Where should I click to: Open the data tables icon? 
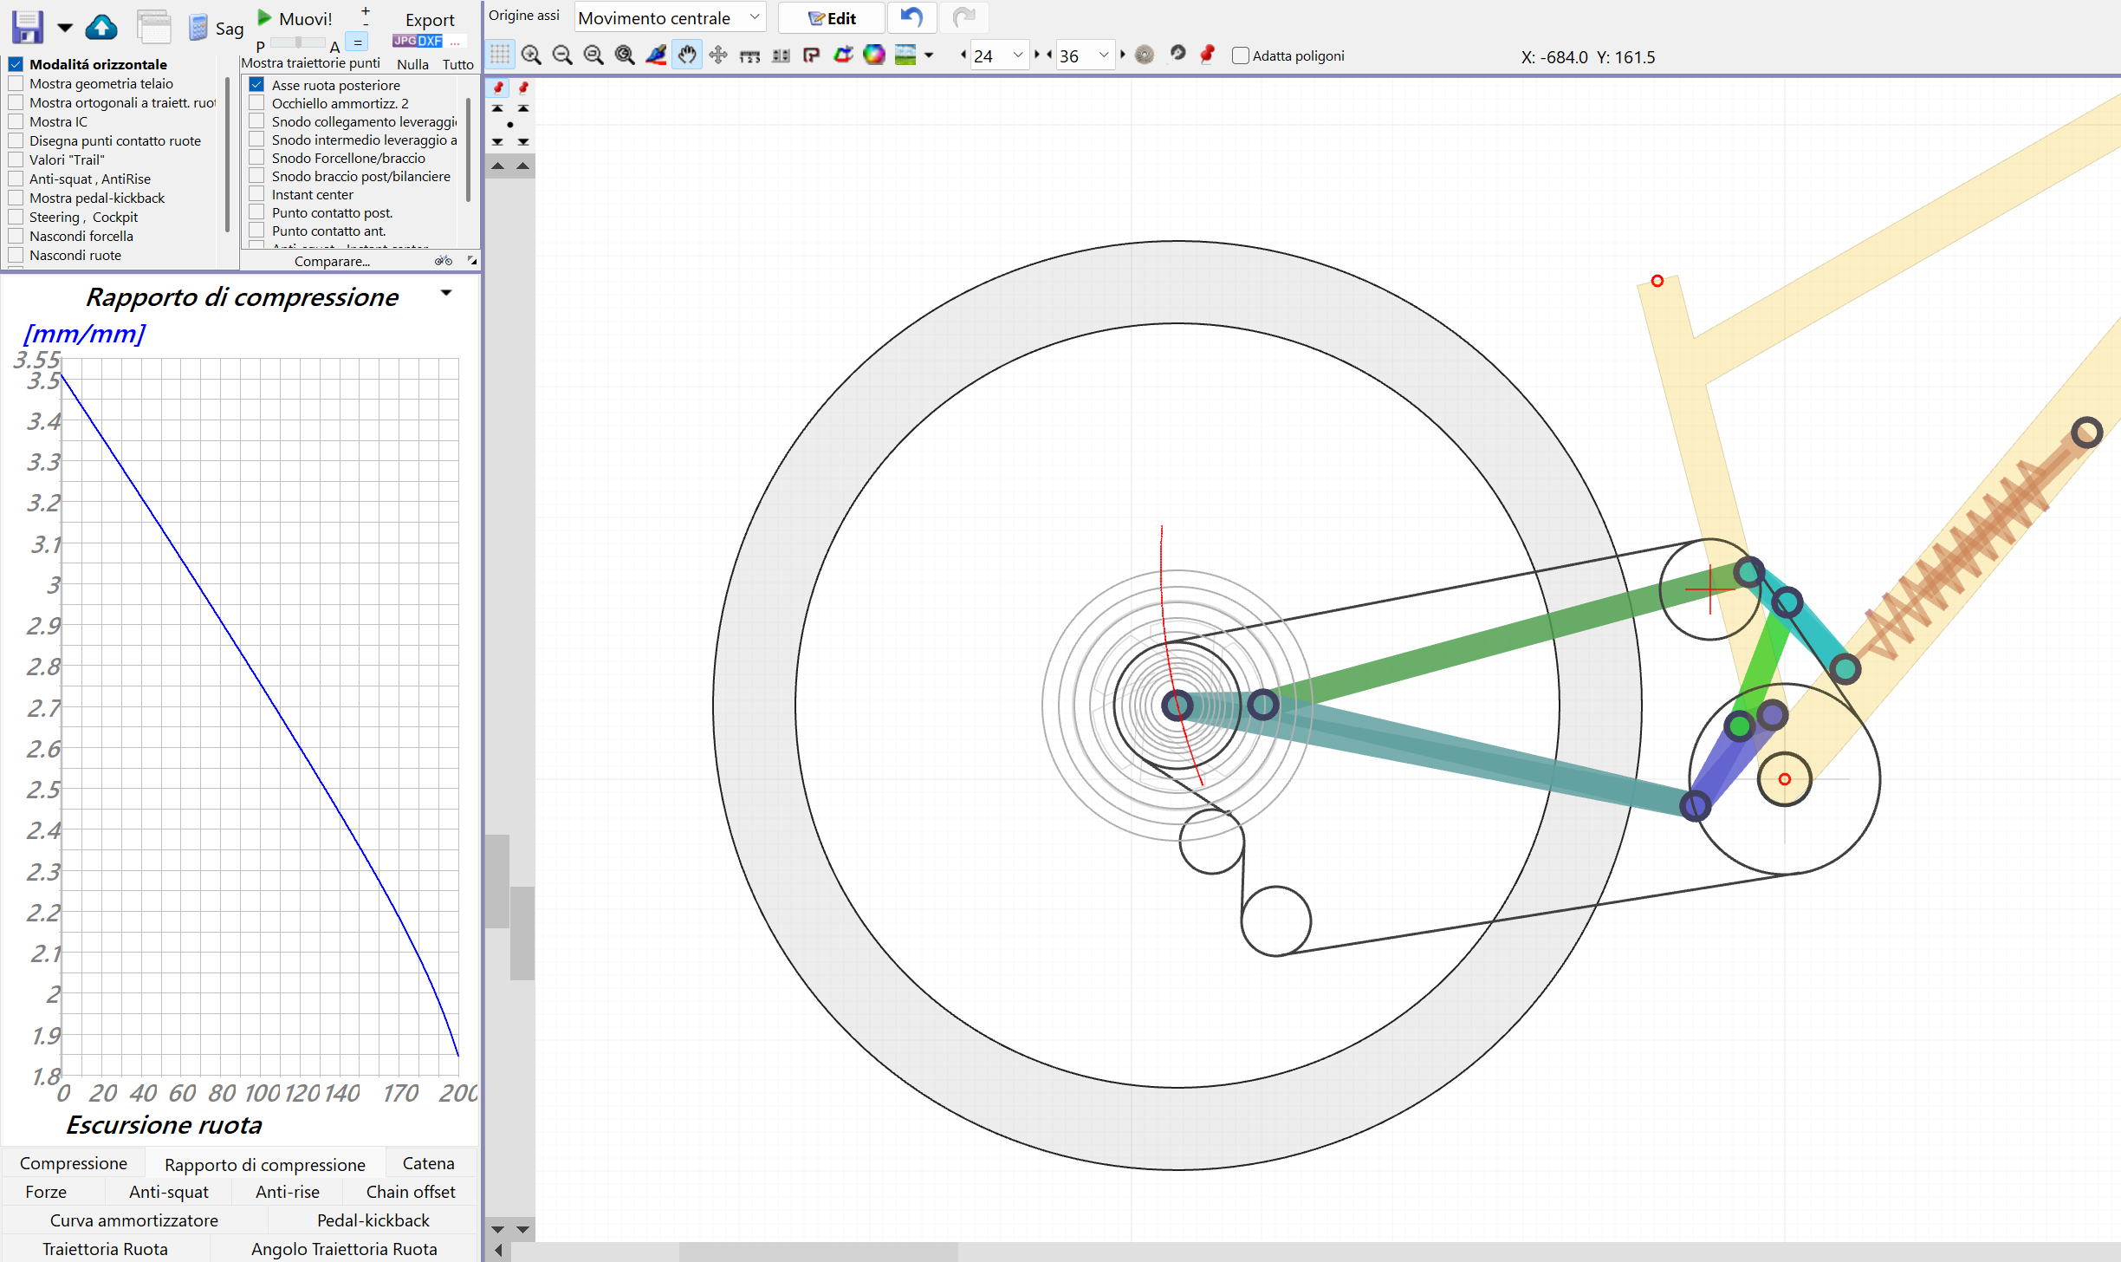click(154, 28)
